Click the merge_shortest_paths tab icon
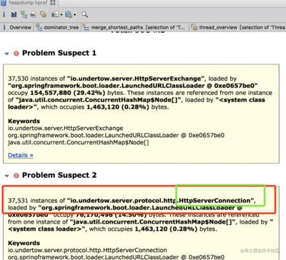Viewport: 286px width, 260px height. (x=86, y=27)
